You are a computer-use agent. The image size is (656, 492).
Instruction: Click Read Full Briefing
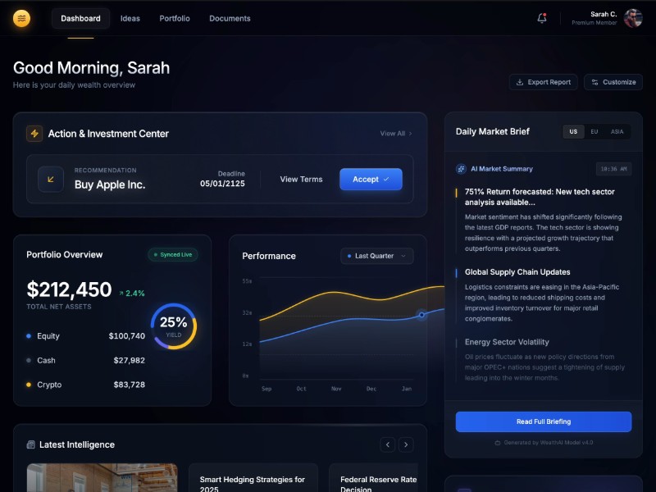(x=544, y=421)
